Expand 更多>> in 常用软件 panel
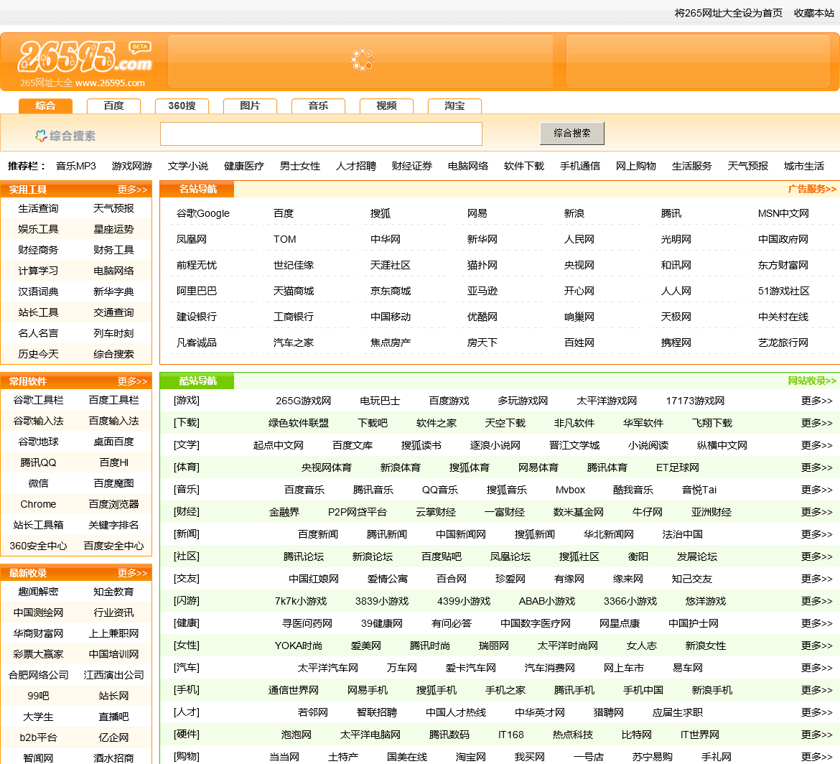The image size is (840, 764). 132,381
